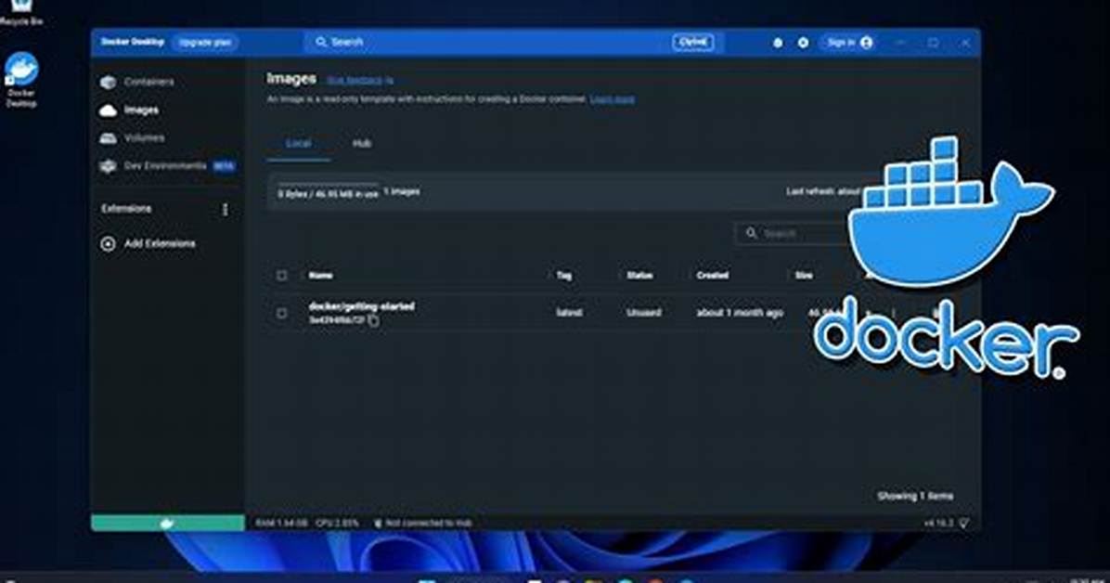Viewport: 1110px width, 583px height.
Task: Click the Ctrl+K shortcut badge
Action: coord(693,43)
